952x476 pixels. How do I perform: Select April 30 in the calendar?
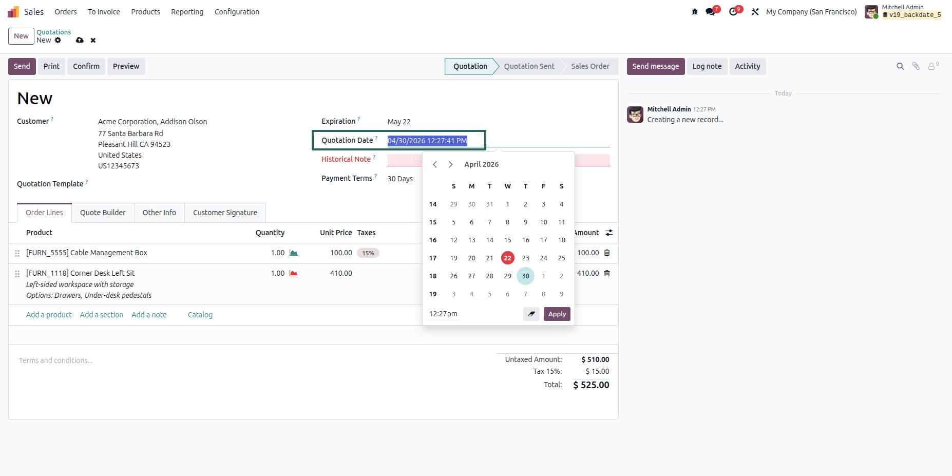pos(525,276)
